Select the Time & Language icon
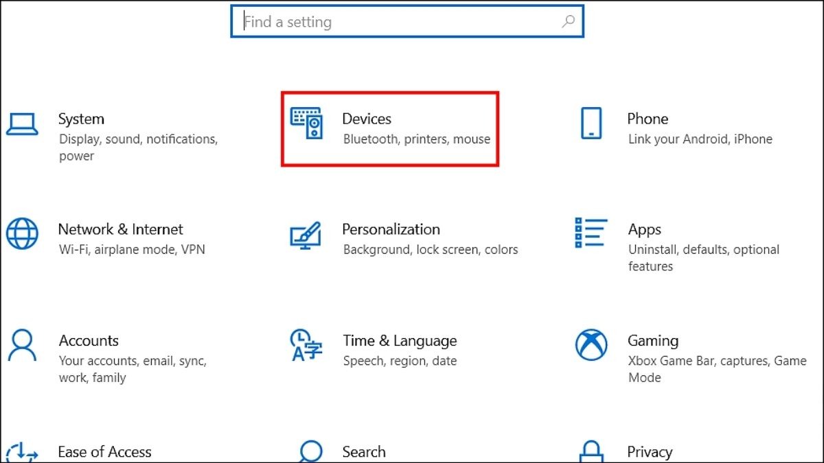The width and height of the screenshot is (824, 463). [306, 345]
